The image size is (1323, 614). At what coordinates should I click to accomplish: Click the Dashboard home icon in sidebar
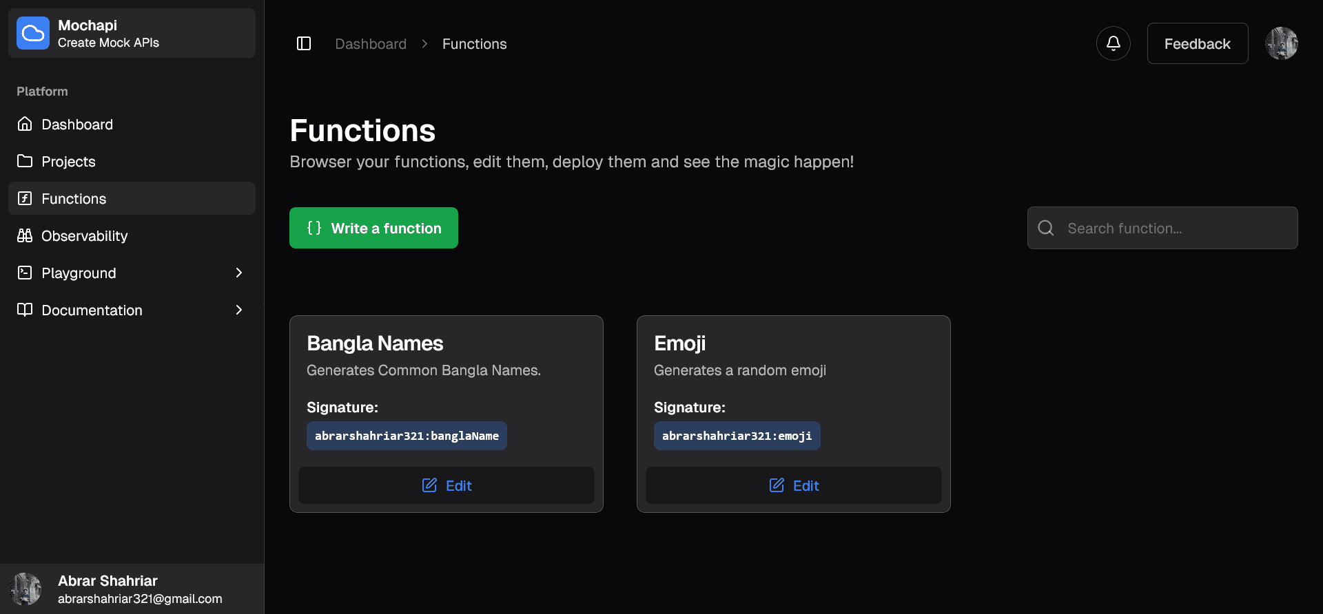pyautogui.click(x=25, y=124)
